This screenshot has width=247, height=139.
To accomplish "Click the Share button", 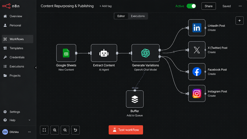I will (x=209, y=6).
